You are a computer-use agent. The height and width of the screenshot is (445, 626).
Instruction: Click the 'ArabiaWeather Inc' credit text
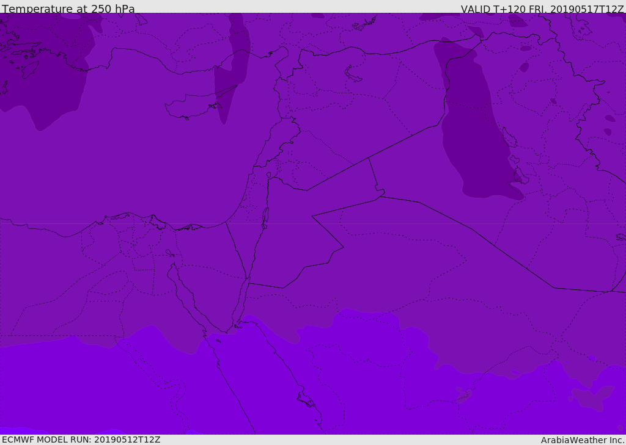[583, 440]
